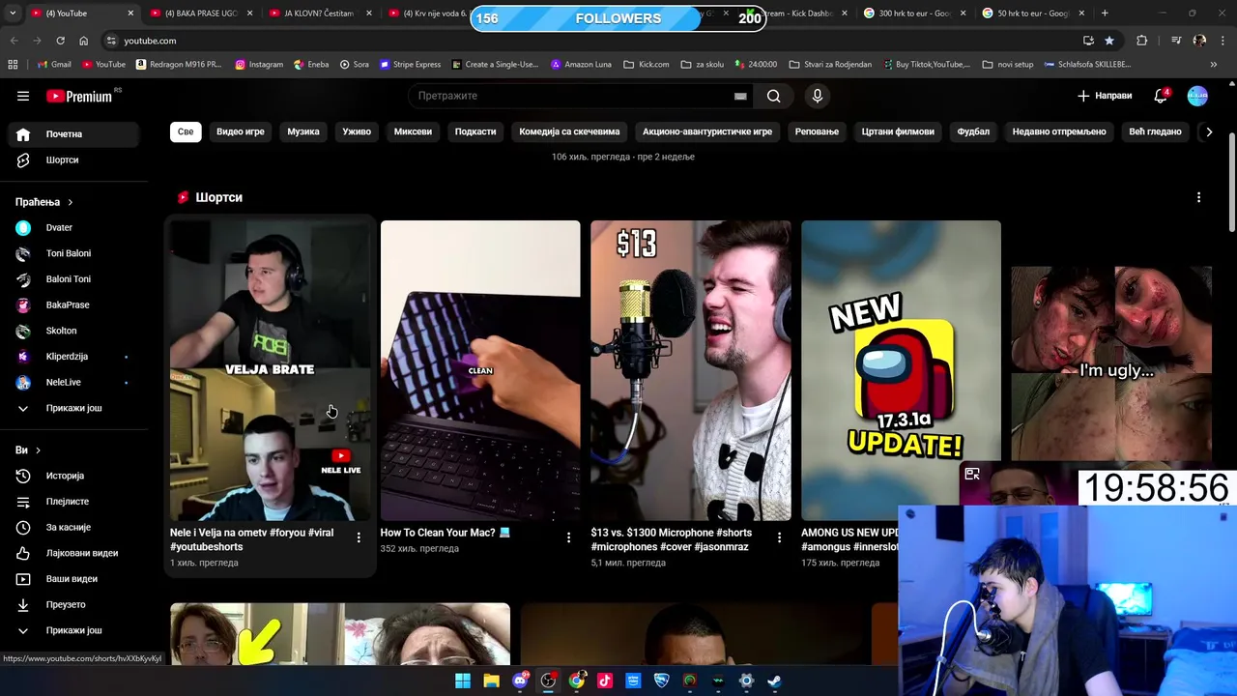
Task: Expand the Ви section header
Action: tap(28, 450)
